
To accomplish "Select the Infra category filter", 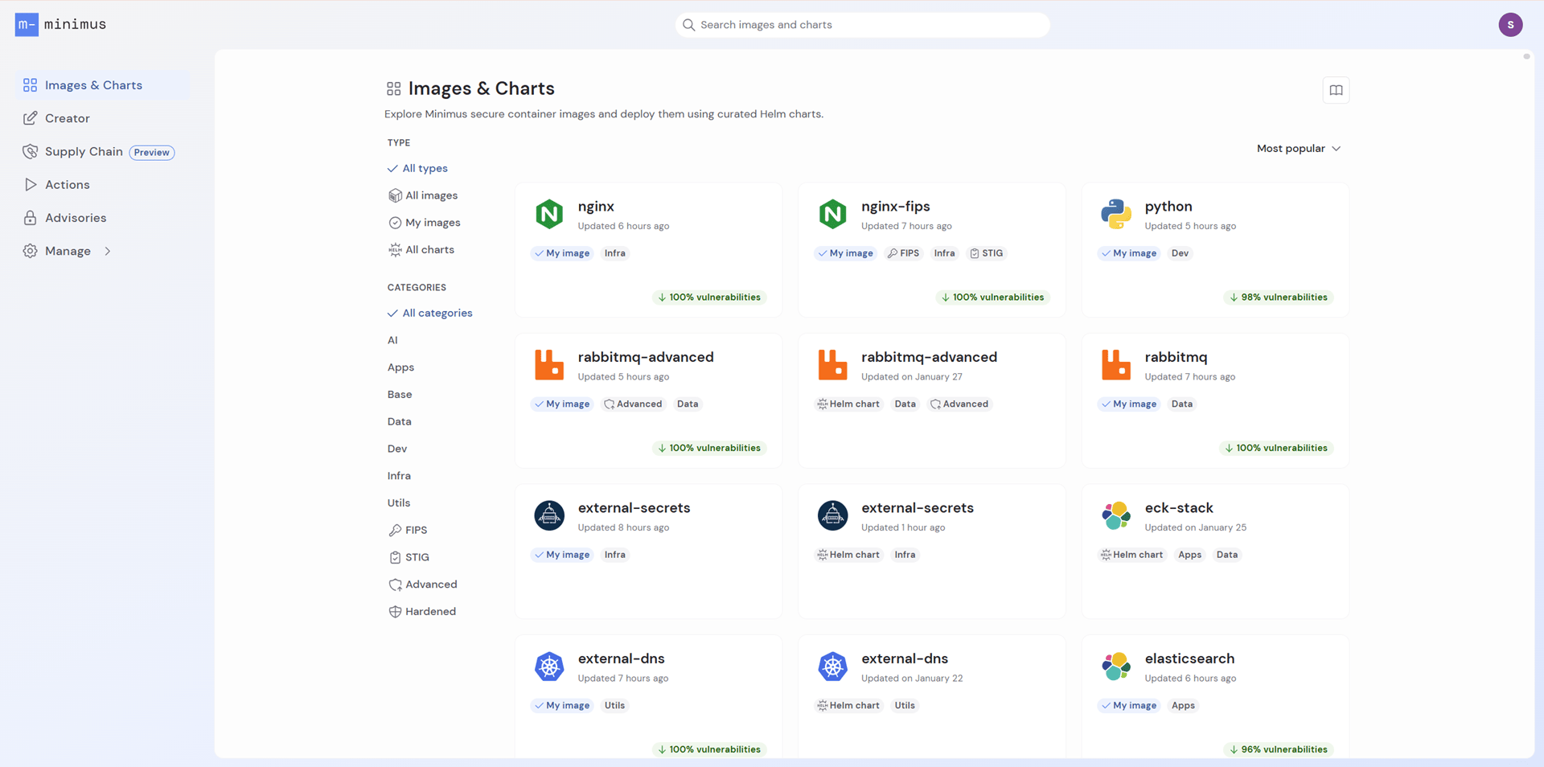I will 399,476.
